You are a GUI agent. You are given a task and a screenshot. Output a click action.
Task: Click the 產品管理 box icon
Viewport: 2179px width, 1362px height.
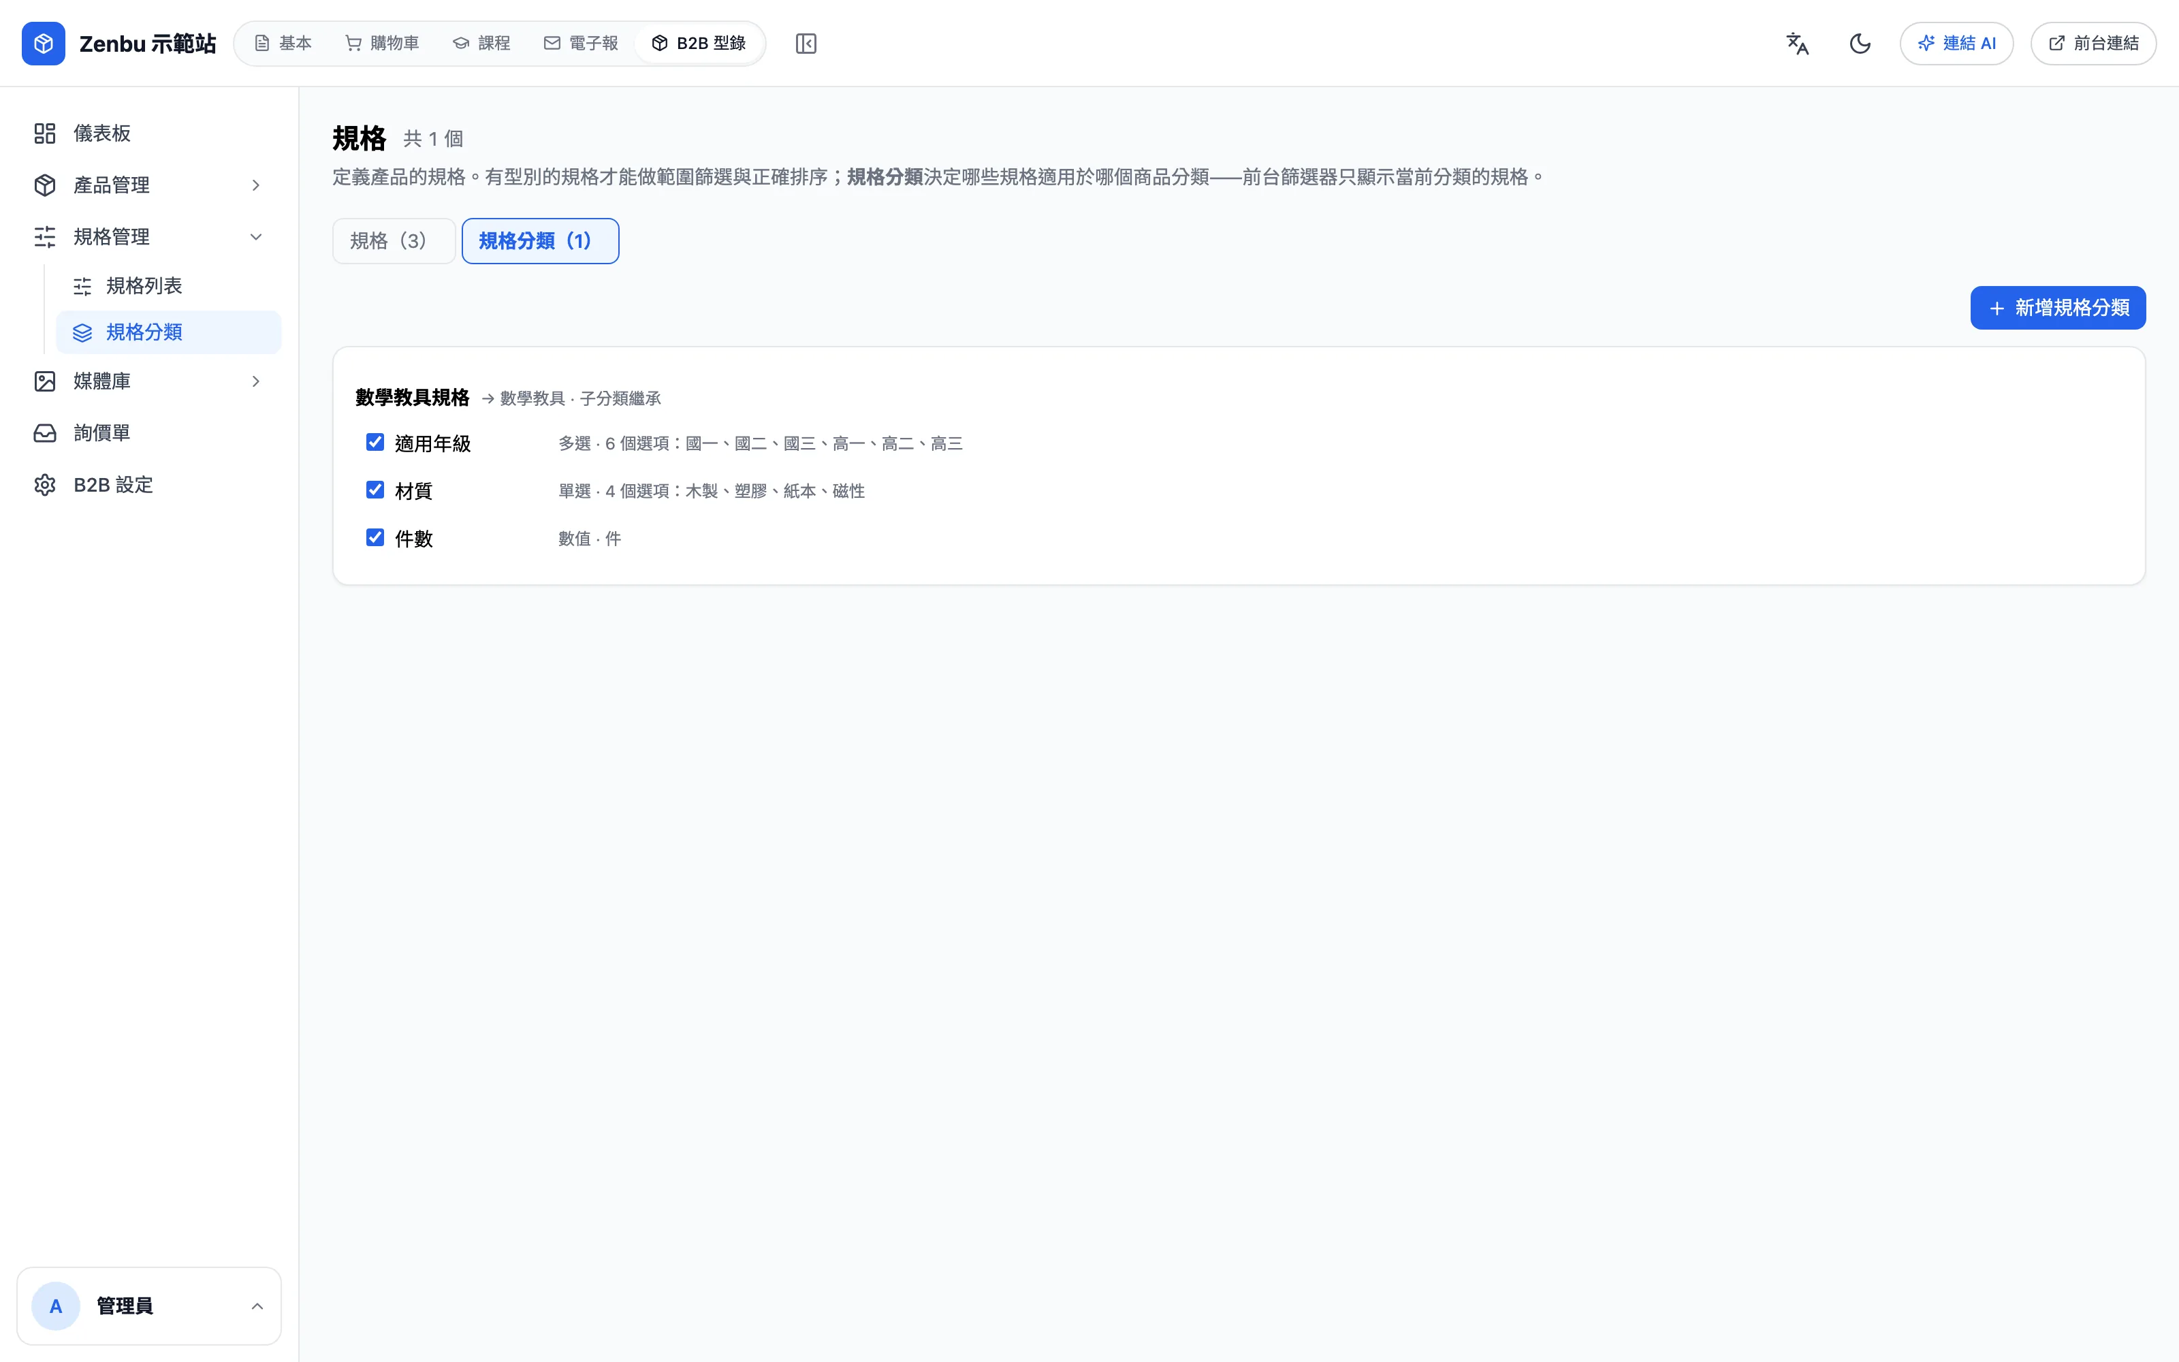[45, 185]
